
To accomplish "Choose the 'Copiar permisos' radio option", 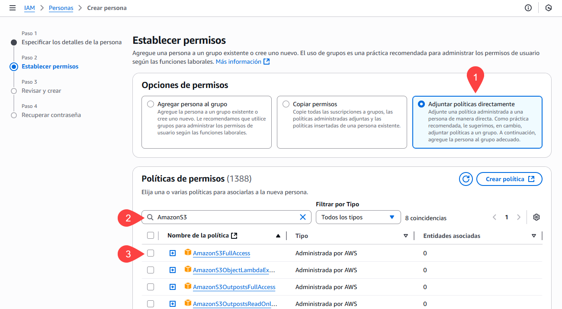I will [286, 104].
